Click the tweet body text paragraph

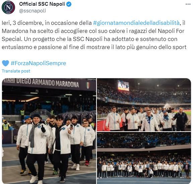coord(94,35)
